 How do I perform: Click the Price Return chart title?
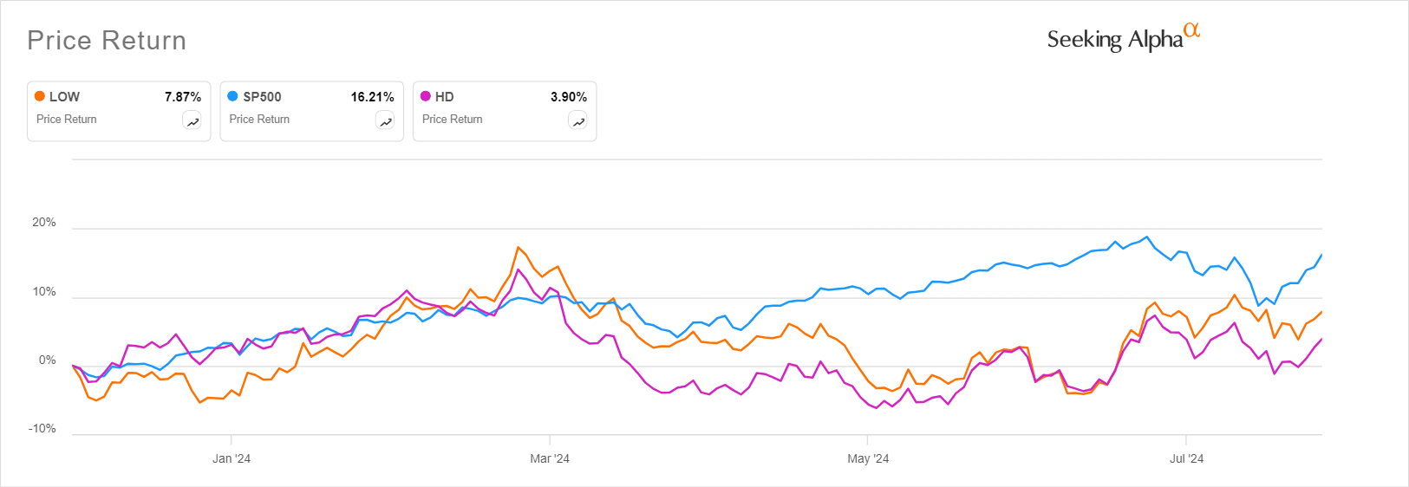click(107, 41)
